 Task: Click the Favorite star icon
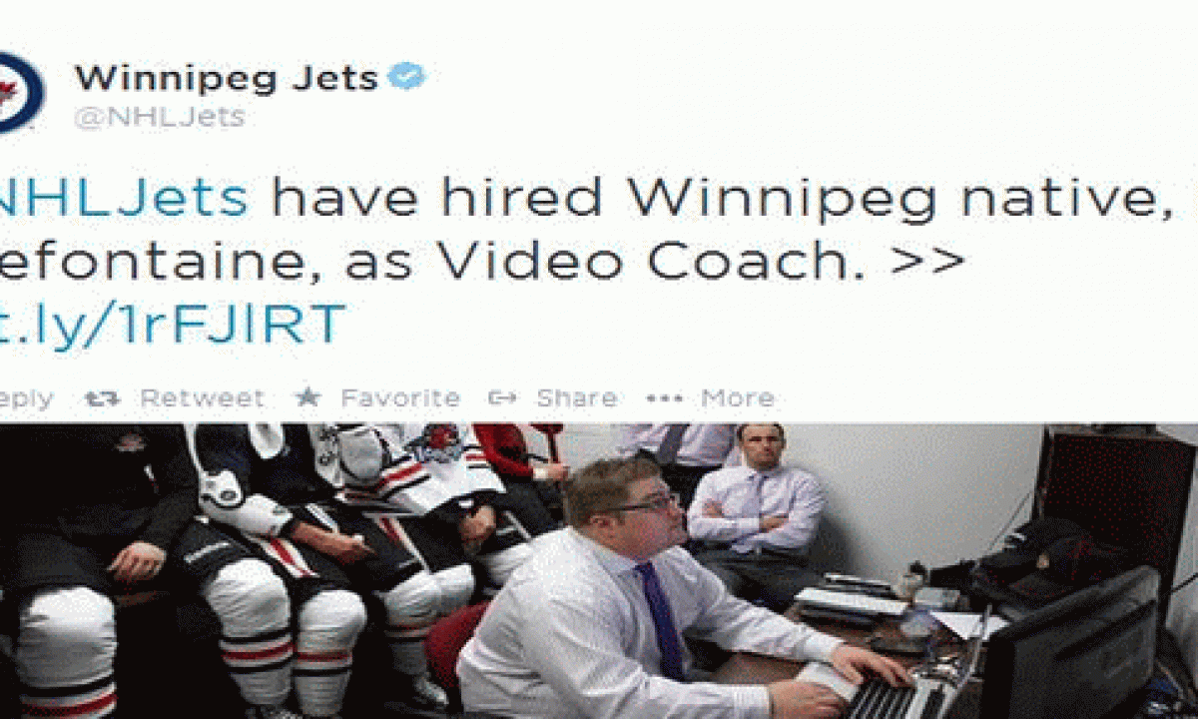click(307, 397)
